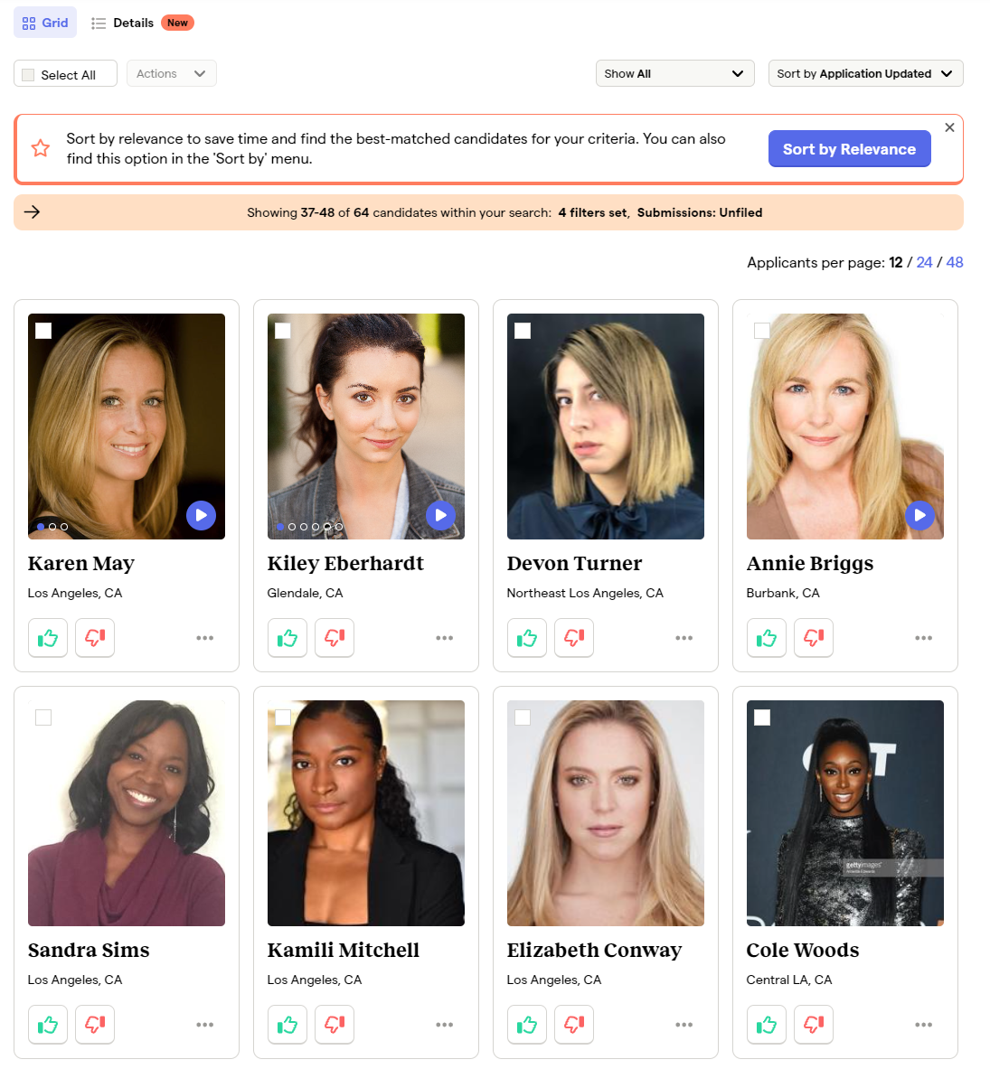This screenshot has width=990, height=1069.
Task: Thumbs up Cole Woods
Action: click(x=767, y=1025)
